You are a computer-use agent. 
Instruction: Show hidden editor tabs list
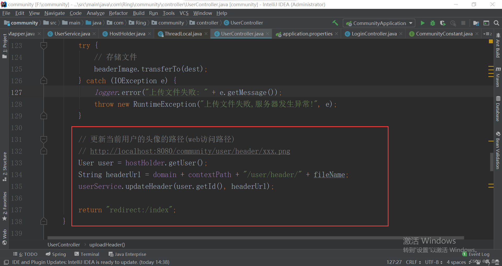[488, 34]
